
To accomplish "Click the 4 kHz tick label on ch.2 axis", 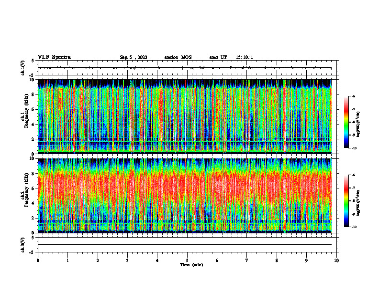I will click(x=33, y=203).
